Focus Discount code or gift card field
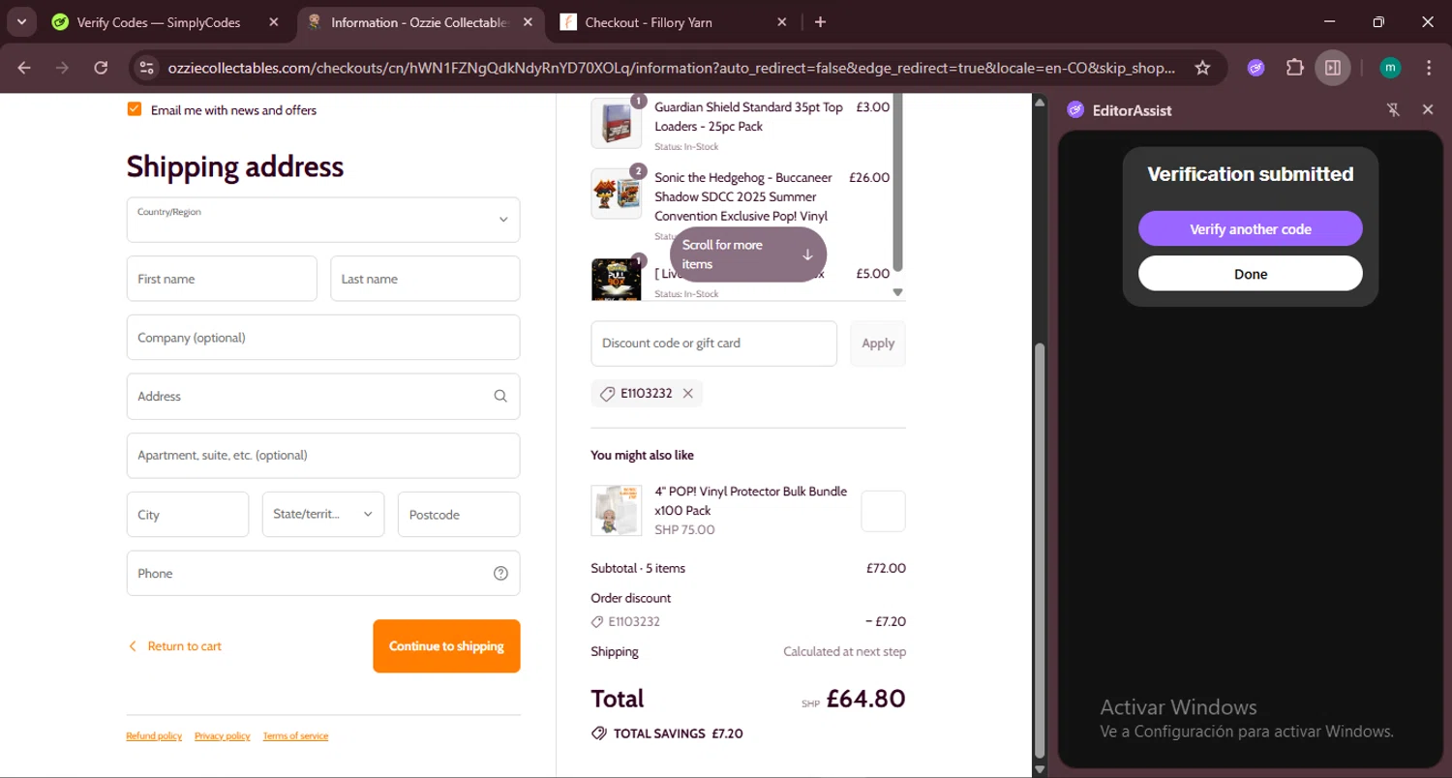 pyautogui.click(x=713, y=344)
